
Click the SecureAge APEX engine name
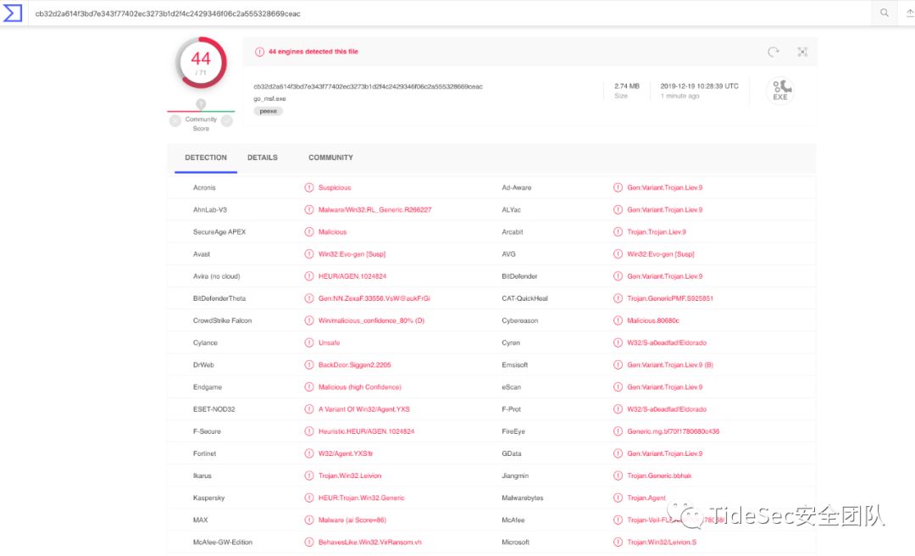pos(219,232)
